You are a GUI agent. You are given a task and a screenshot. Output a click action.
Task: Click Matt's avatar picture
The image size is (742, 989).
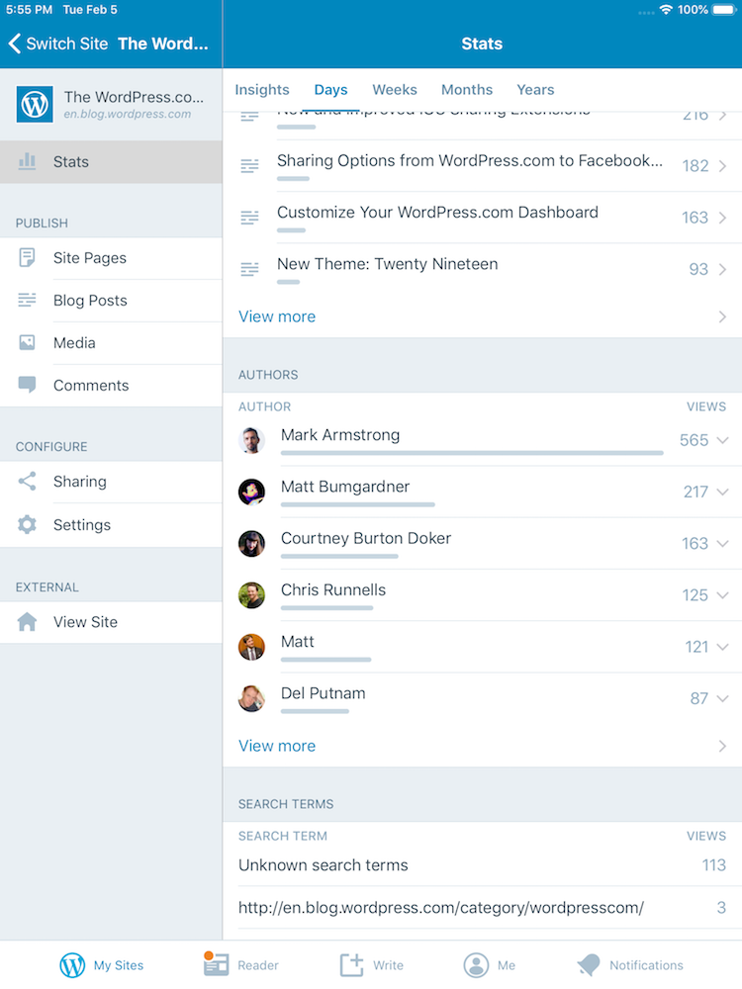pyautogui.click(x=251, y=647)
